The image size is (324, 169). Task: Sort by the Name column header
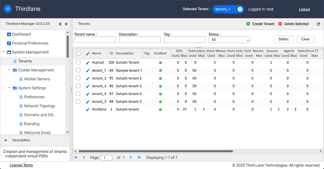[97, 53]
